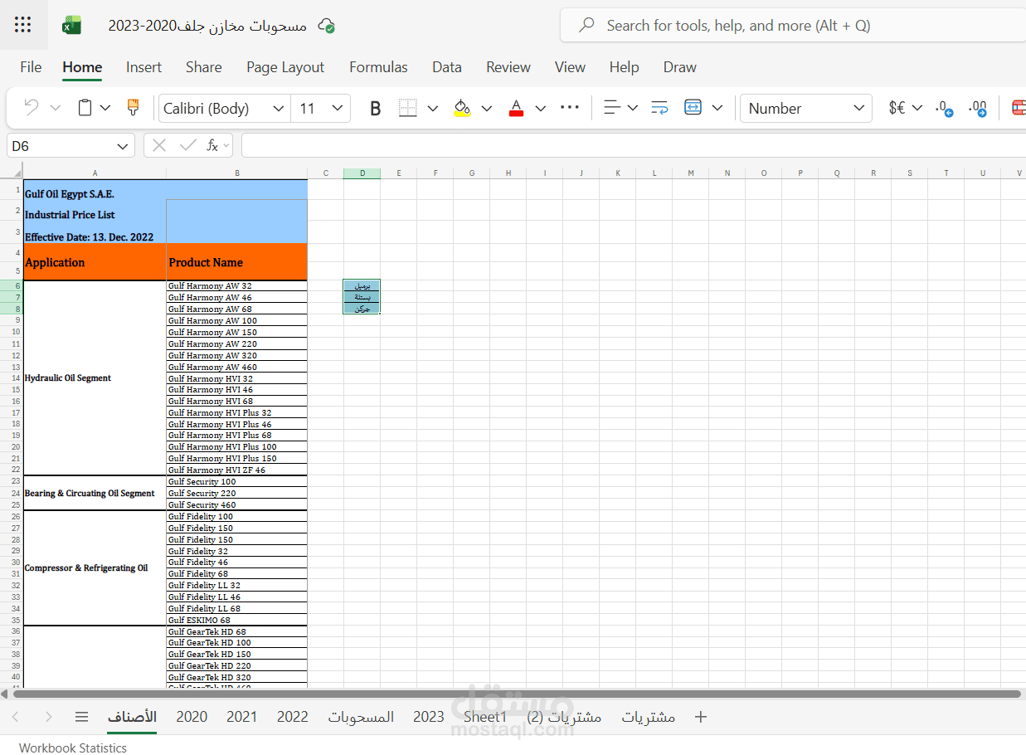Open the File menu

click(31, 67)
